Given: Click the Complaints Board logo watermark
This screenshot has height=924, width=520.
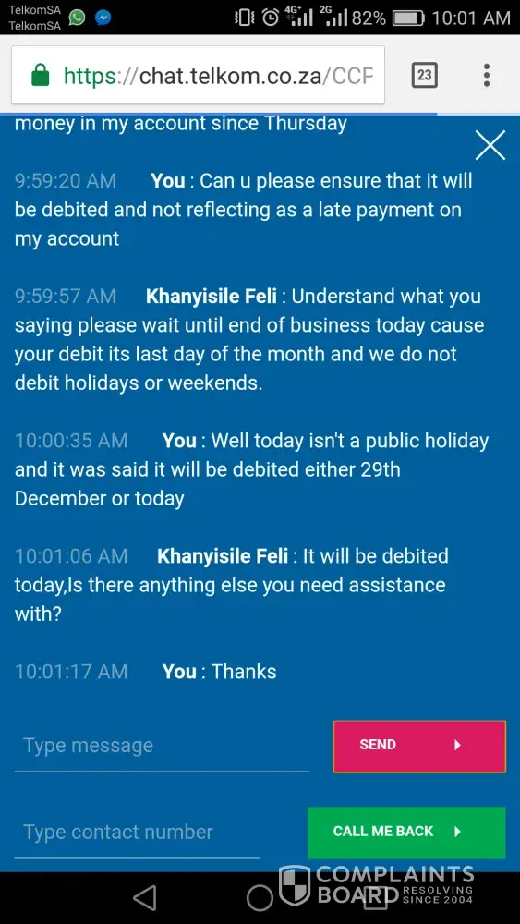Looking at the screenshot, I should coord(376,884).
